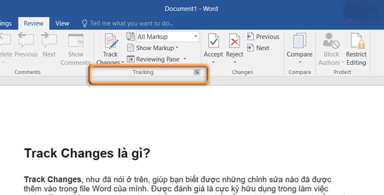Screen dimensions: 384x195
Task: Expand the Compare dropdown arrow
Action: [300, 62]
